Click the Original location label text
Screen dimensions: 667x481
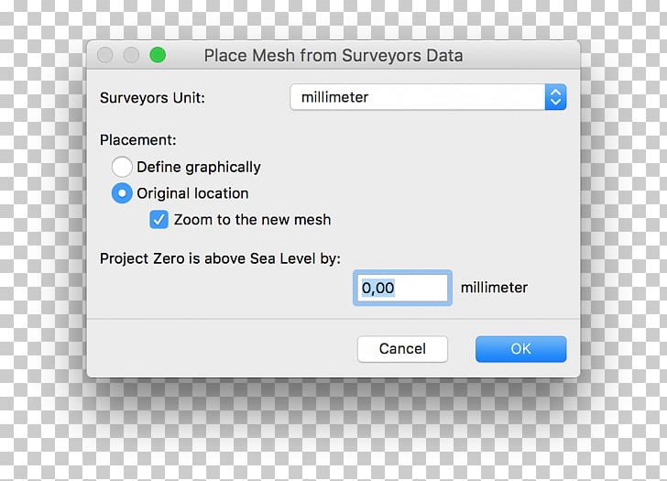[192, 193]
